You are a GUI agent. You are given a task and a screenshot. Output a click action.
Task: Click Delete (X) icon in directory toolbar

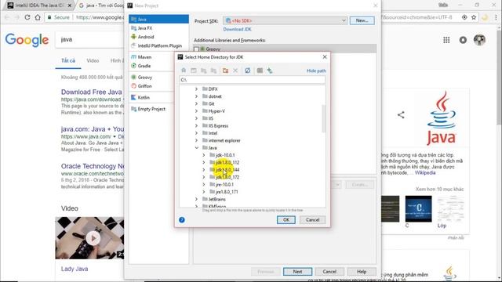click(235, 70)
